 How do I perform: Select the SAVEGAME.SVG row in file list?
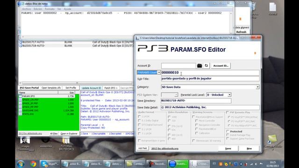[x=47, y=111]
